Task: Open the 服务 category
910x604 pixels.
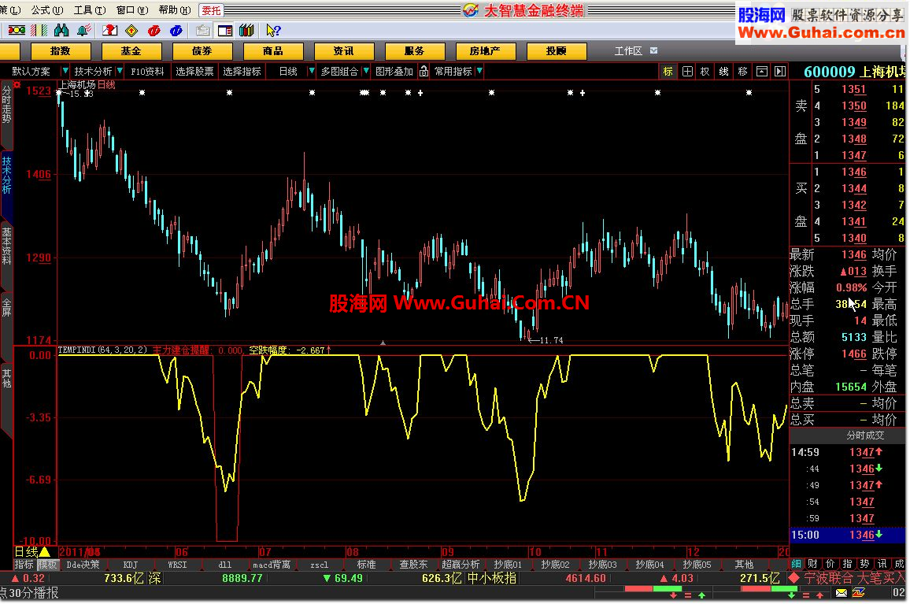Action: 414,51
